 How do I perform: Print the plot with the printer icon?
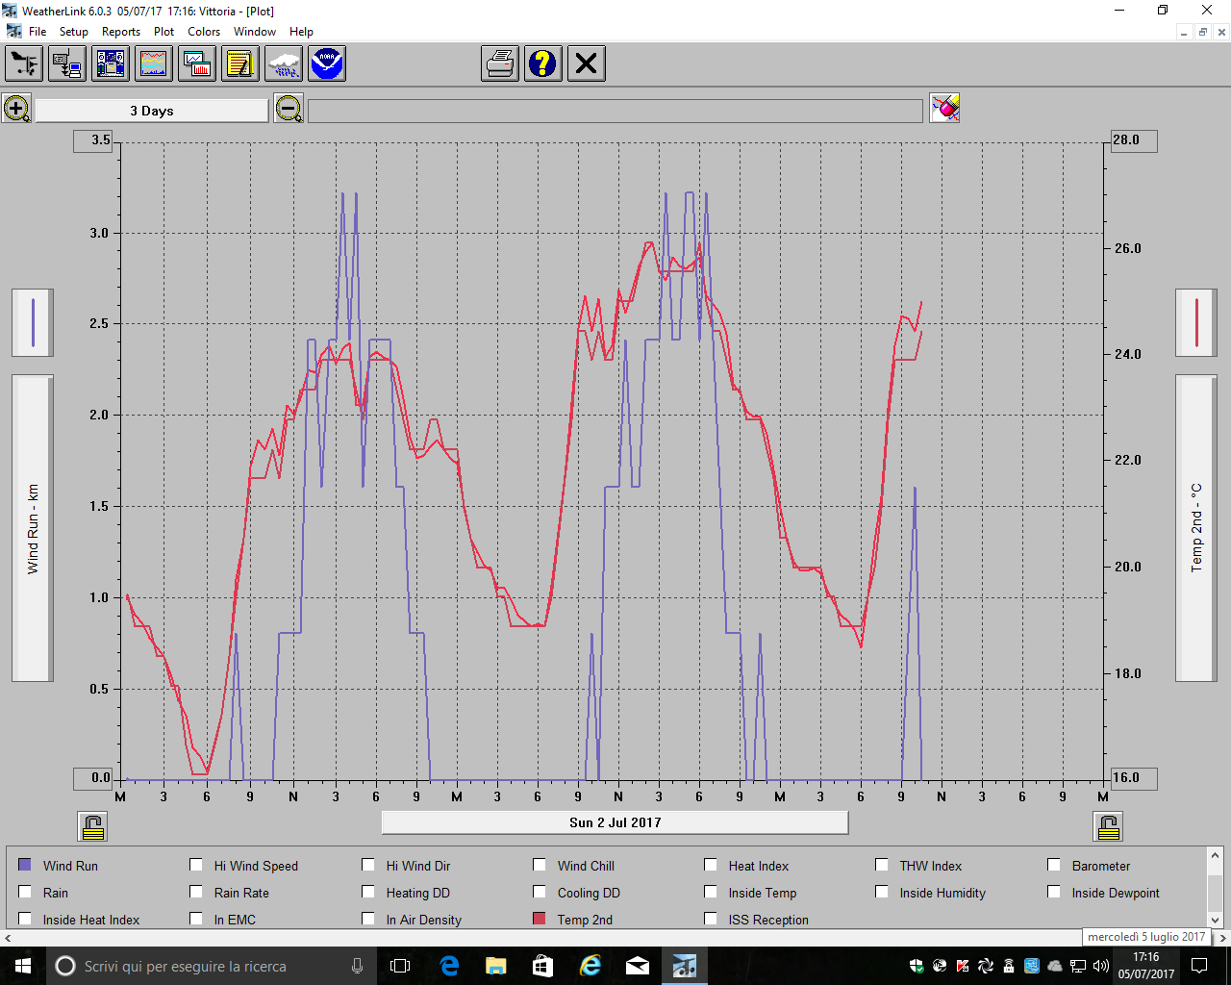coord(500,64)
